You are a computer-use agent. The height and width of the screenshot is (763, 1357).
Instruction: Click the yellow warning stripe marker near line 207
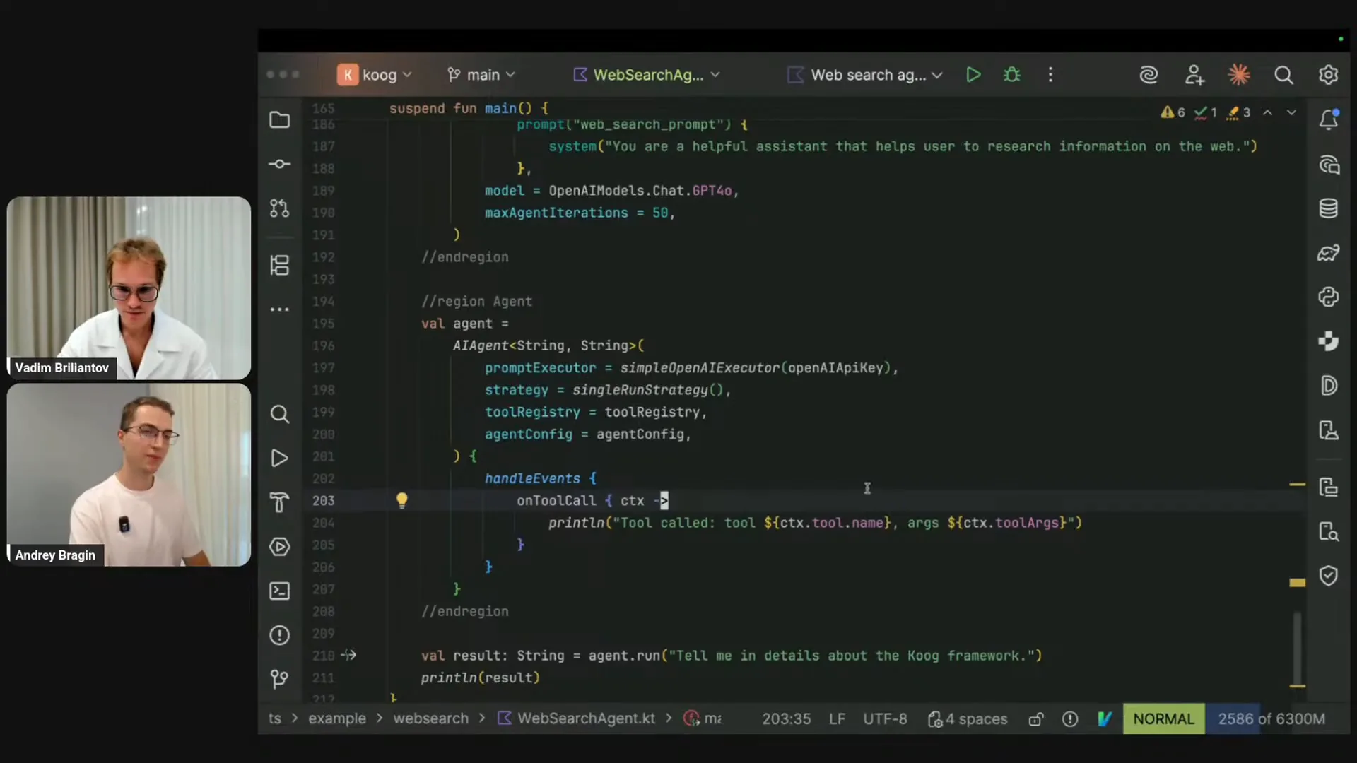coord(1297,583)
